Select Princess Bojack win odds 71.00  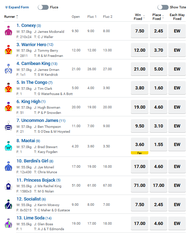[x=140, y=185]
